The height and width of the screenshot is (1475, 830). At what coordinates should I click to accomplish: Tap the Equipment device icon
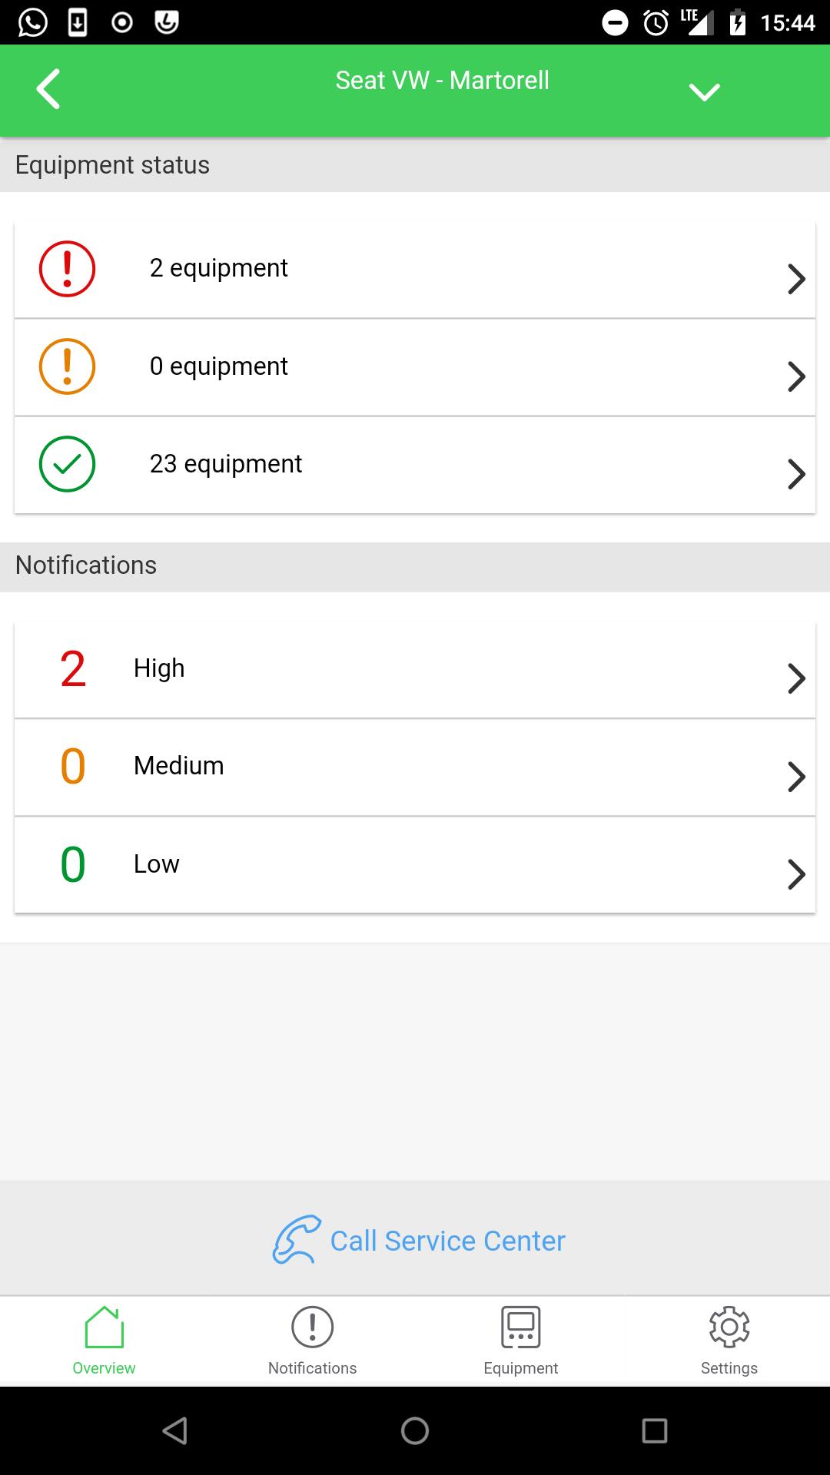point(521,1327)
